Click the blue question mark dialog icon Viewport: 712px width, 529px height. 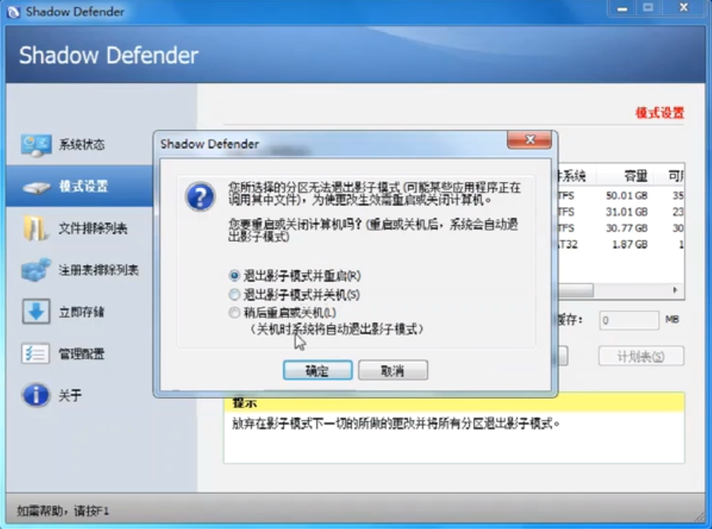coord(200,197)
